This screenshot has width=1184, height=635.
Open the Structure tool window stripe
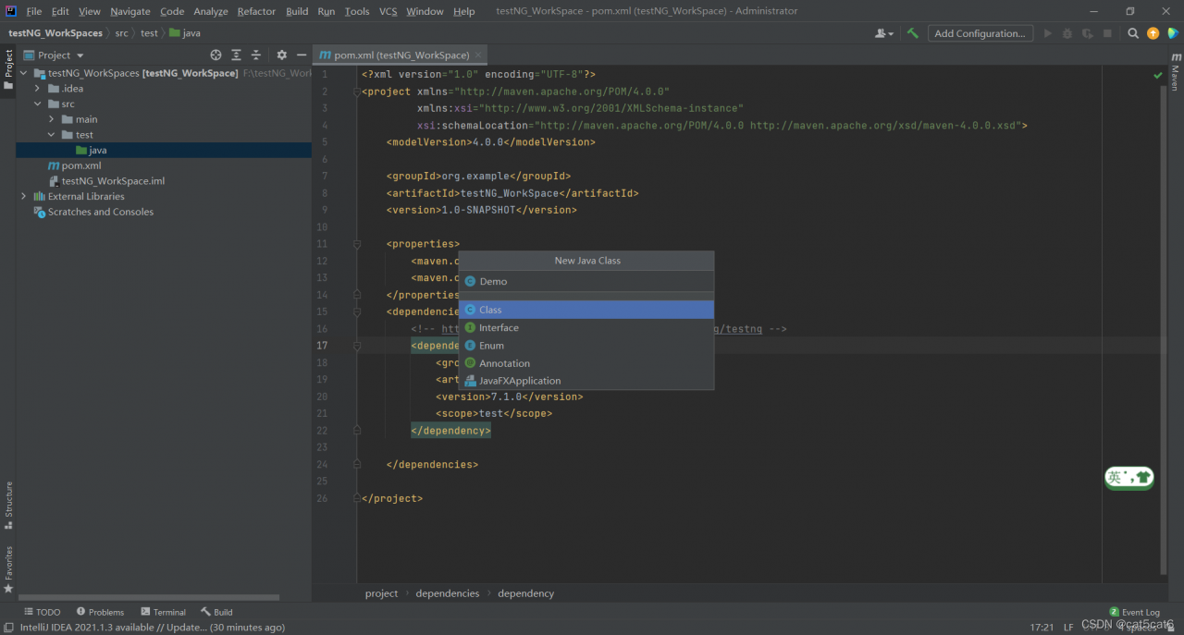8,505
